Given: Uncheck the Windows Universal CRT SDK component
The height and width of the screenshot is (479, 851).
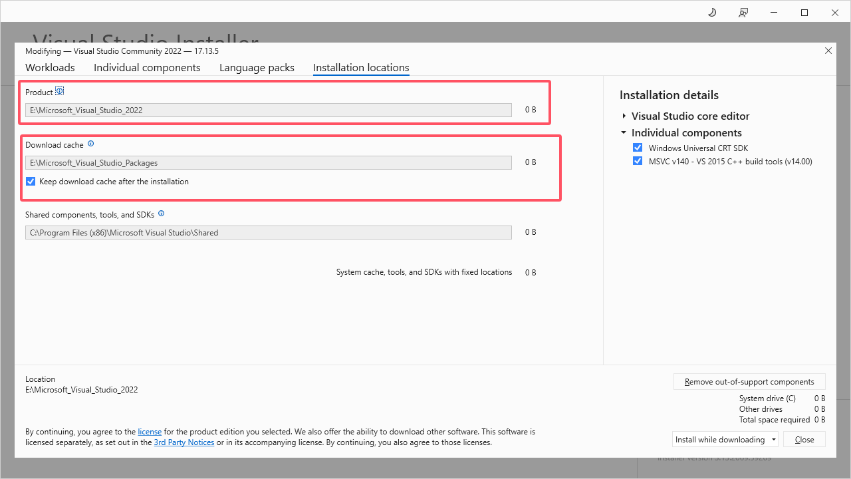Looking at the screenshot, I should coord(638,148).
